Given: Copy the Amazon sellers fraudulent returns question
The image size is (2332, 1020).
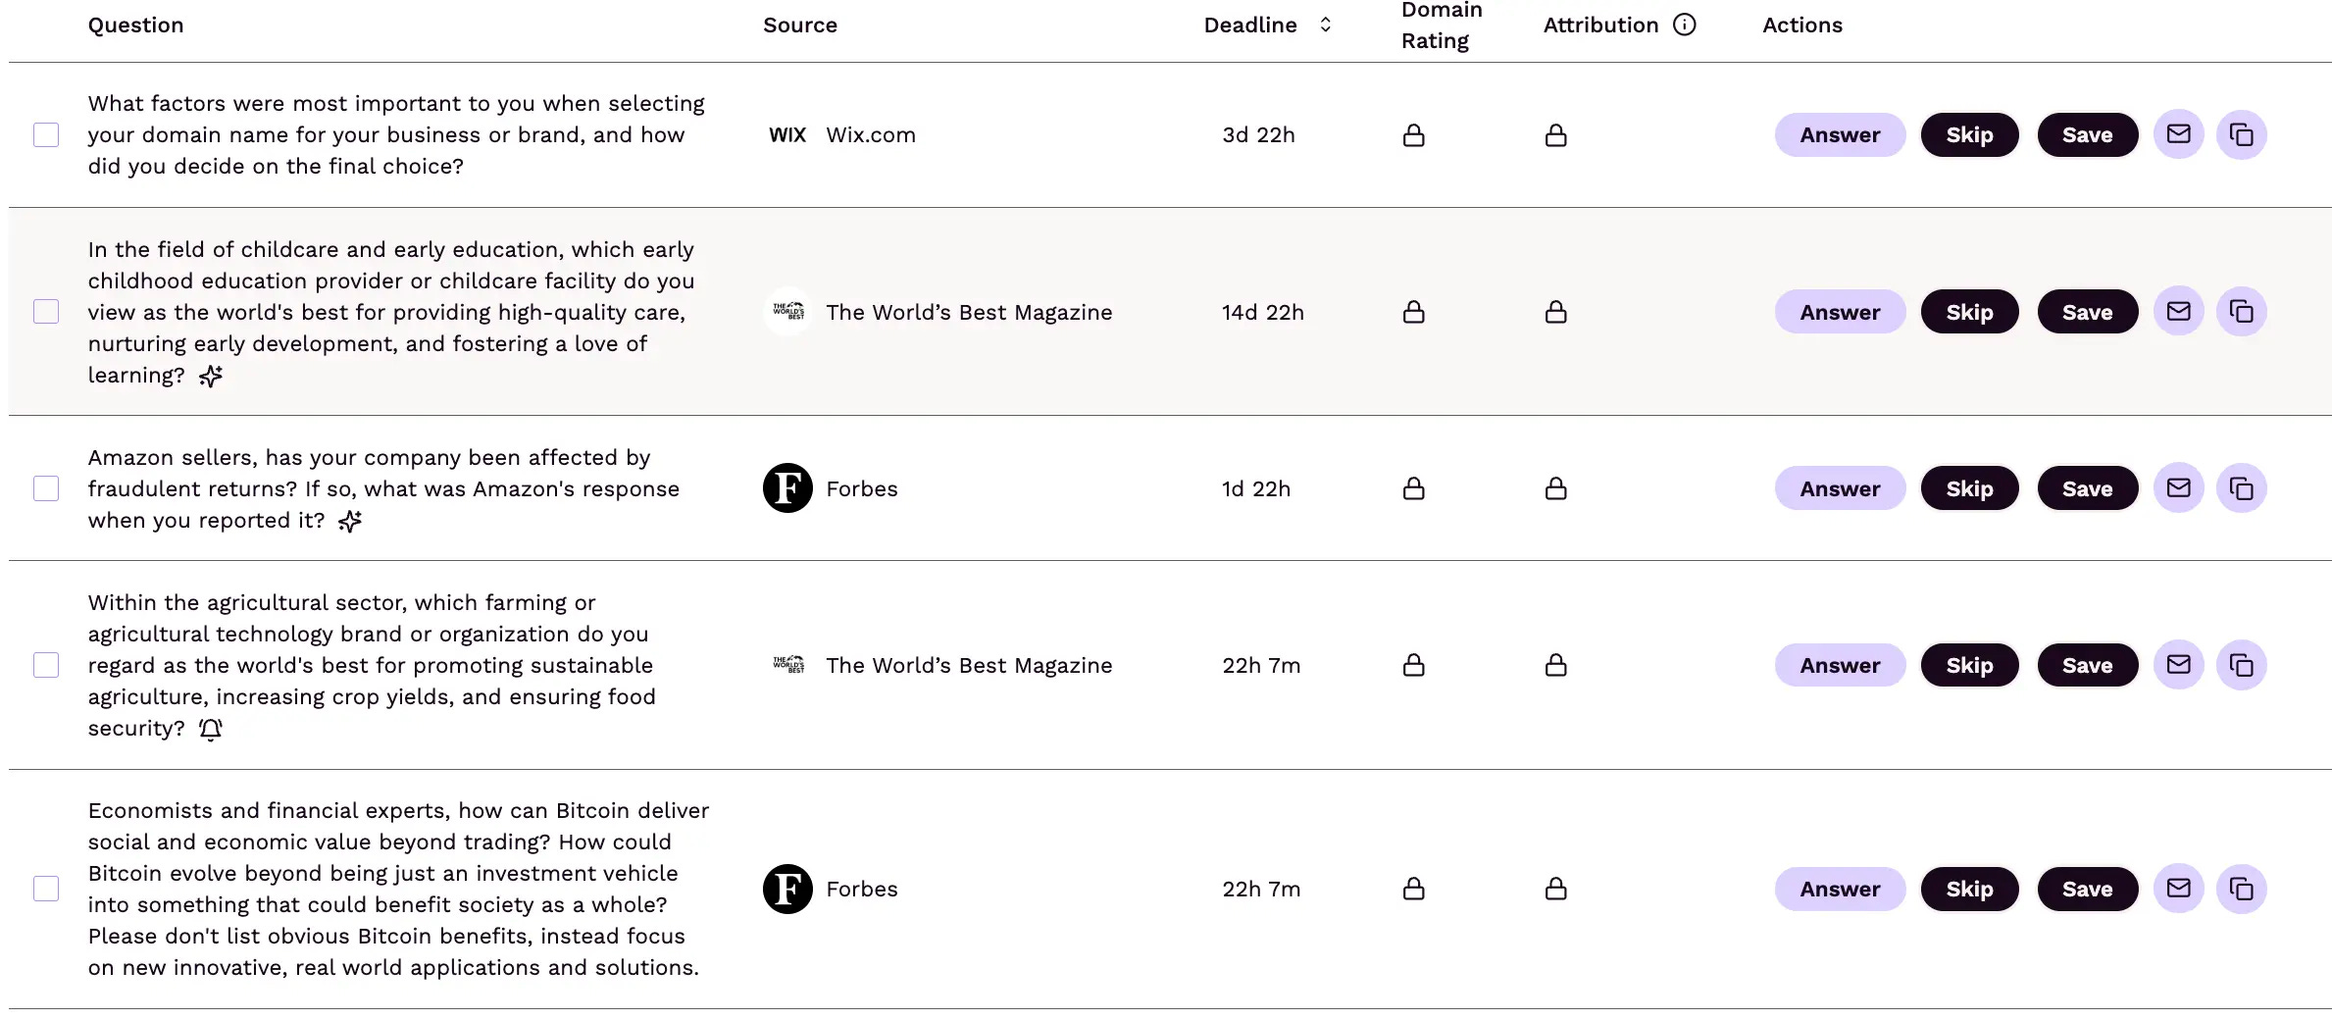Looking at the screenshot, I should pos(2241,488).
